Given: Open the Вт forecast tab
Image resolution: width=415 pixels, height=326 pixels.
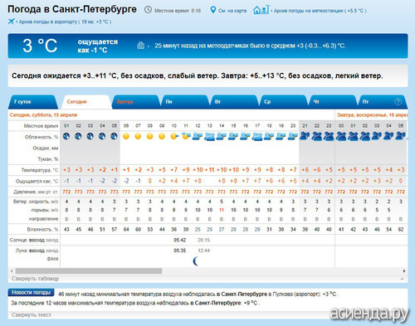Looking at the screenshot, I should click(234, 102).
